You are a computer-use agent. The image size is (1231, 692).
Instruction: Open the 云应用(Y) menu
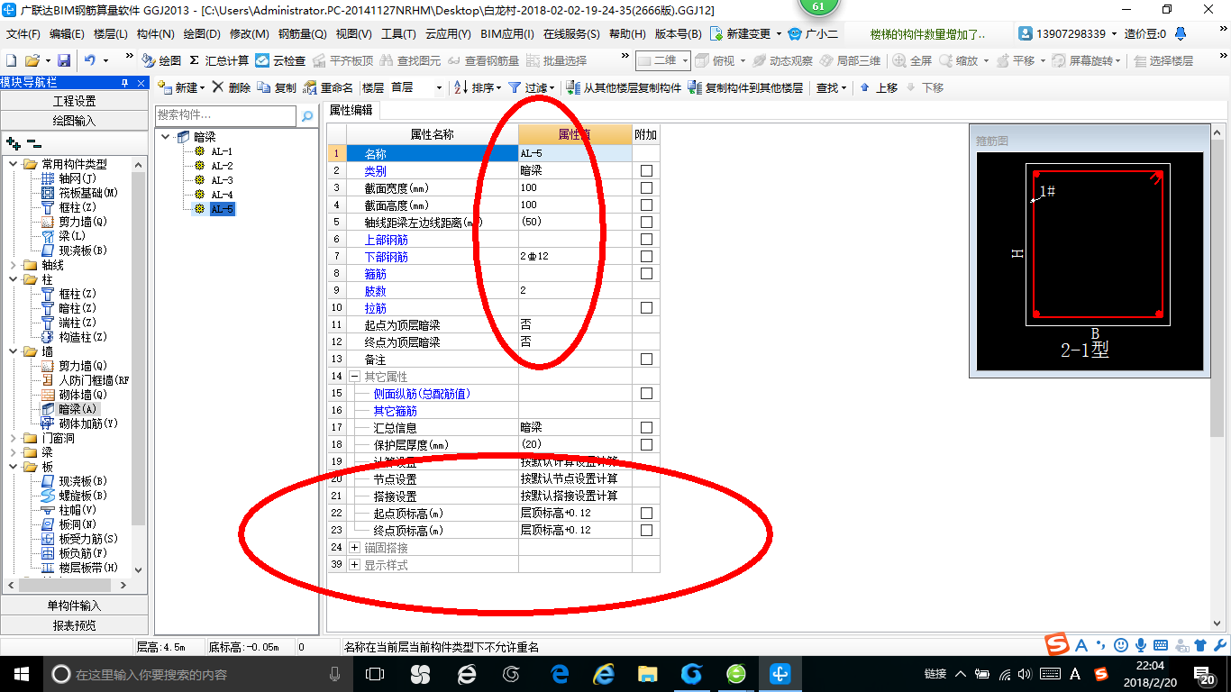click(447, 34)
